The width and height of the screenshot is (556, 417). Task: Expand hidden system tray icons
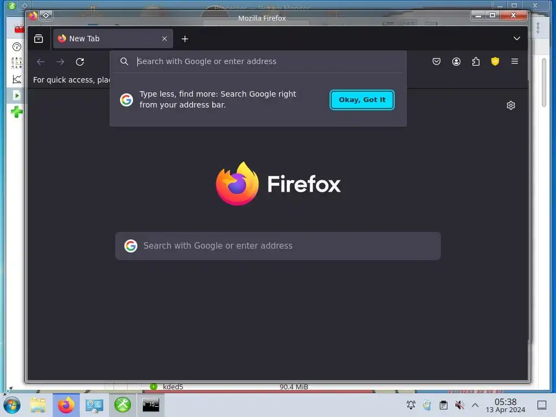pos(475,405)
